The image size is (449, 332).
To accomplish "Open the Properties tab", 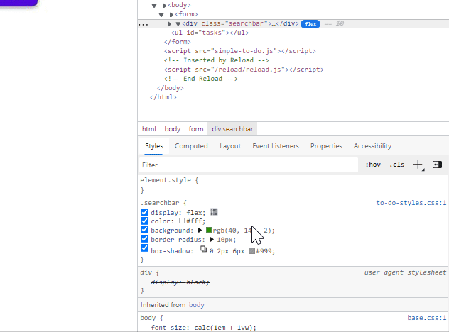I will click(326, 146).
